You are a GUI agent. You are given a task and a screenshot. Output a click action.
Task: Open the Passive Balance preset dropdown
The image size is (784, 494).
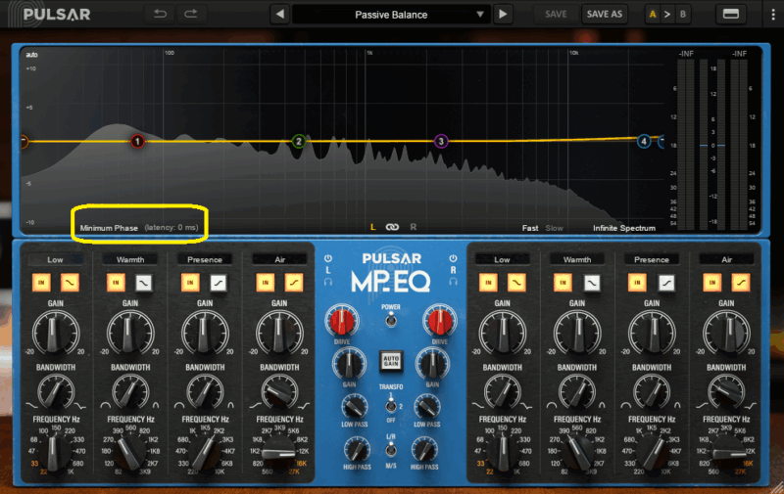pos(391,15)
